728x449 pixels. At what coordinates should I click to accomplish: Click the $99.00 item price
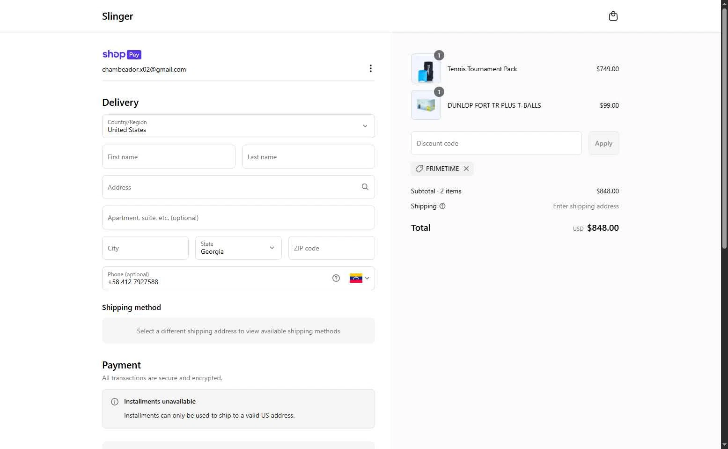[x=609, y=105]
